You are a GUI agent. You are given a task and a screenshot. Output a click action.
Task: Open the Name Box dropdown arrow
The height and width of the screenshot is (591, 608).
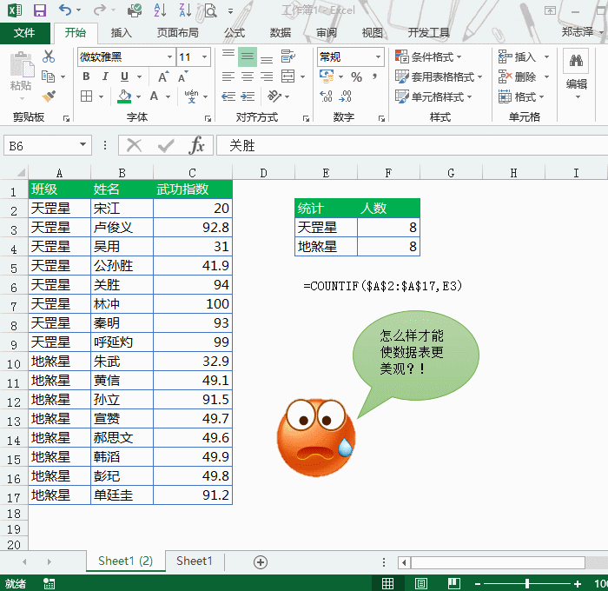tap(83, 145)
